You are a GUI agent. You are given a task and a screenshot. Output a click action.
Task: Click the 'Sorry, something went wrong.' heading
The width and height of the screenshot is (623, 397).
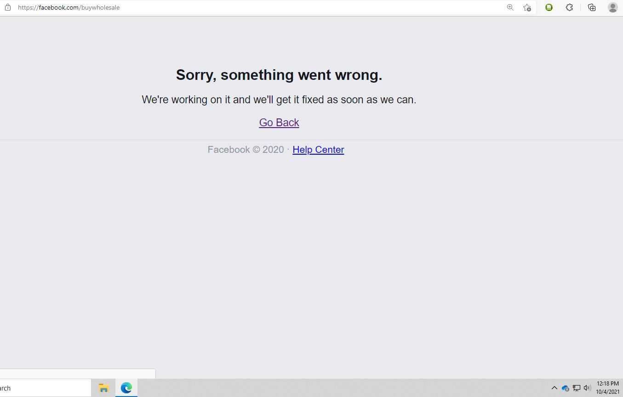point(279,75)
